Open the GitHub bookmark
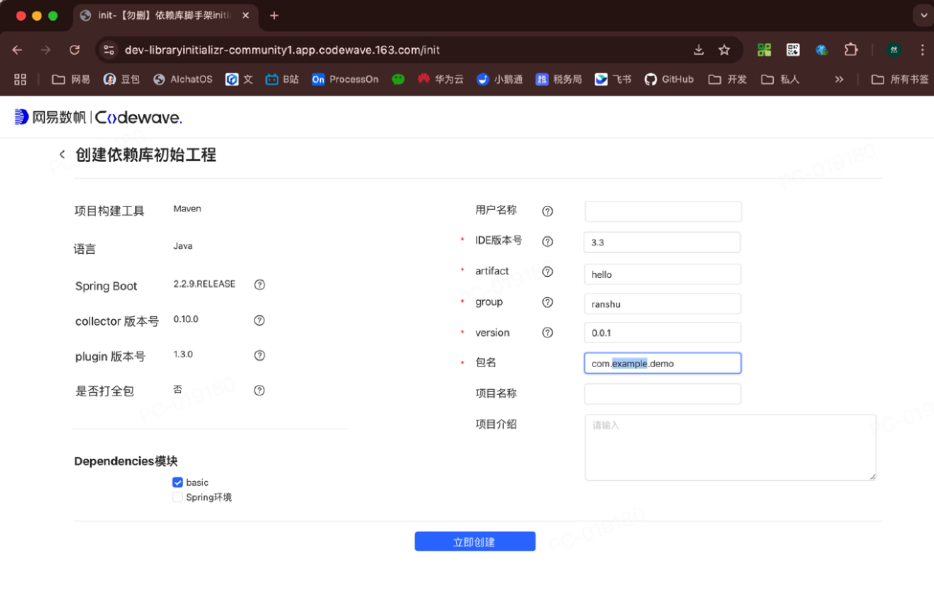 (x=669, y=79)
